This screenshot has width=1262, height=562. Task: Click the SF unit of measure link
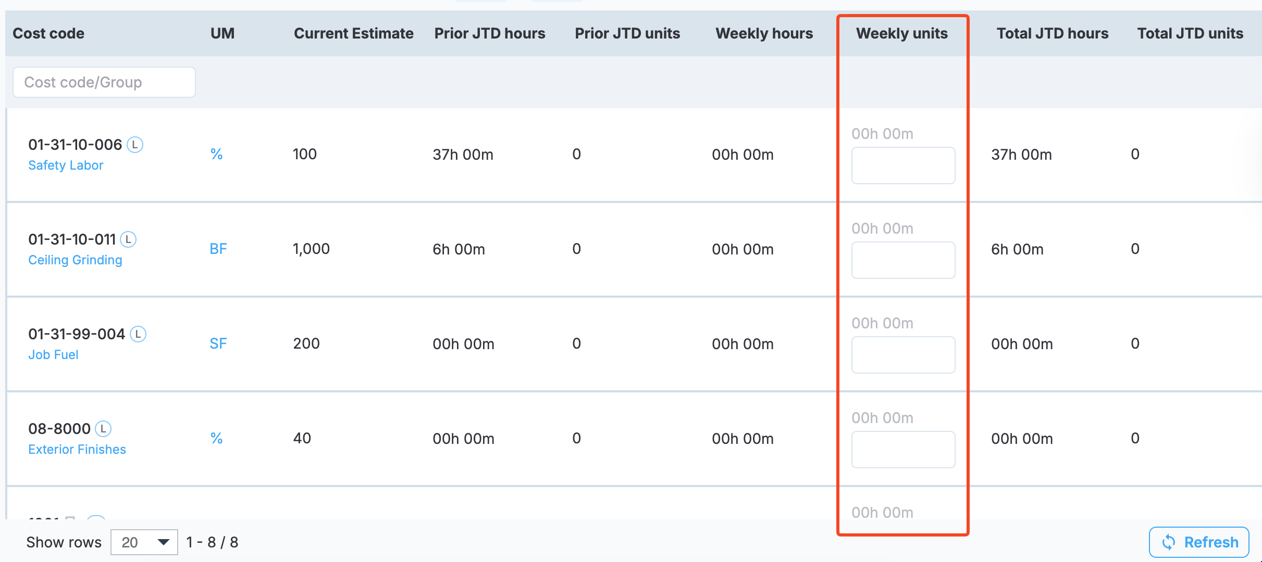click(218, 343)
